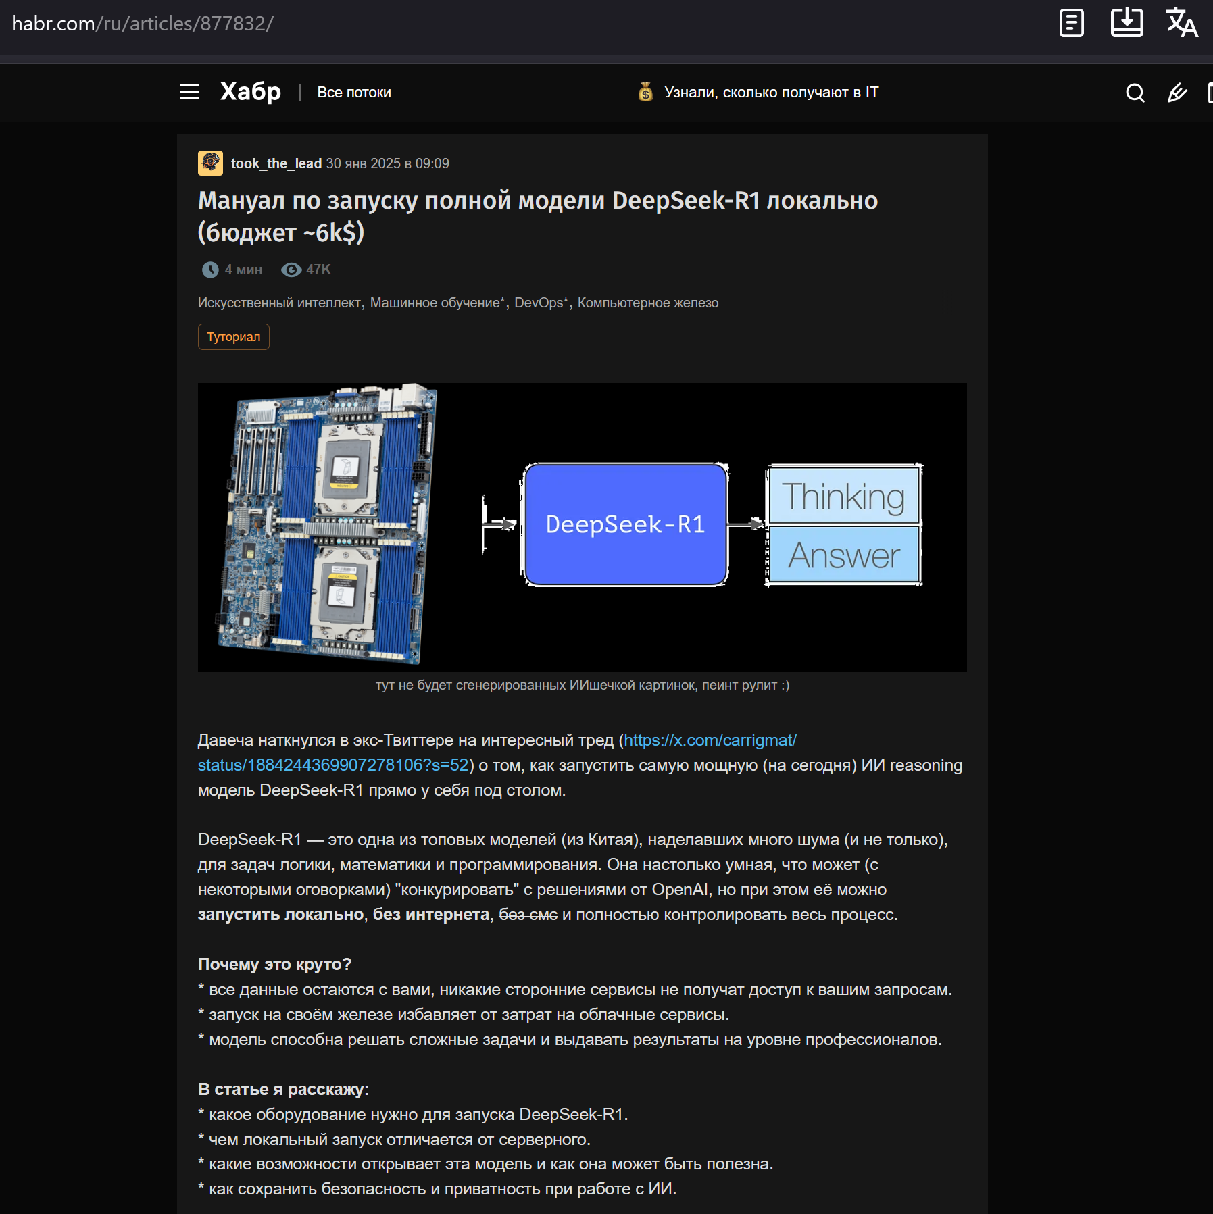This screenshot has width=1213, height=1214.
Task: Click the Туториал label tag
Action: click(234, 337)
